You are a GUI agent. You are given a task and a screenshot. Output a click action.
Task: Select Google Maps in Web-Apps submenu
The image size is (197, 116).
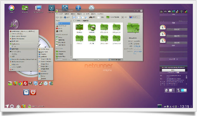click(45, 69)
